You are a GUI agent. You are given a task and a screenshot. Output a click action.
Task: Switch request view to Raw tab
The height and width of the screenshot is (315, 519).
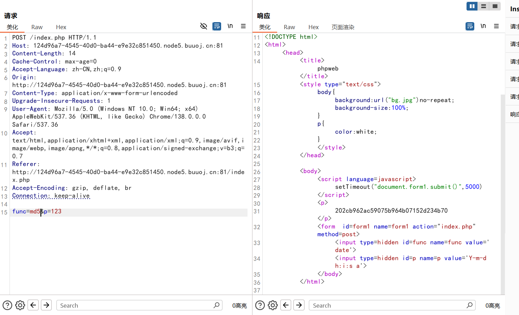tap(37, 27)
